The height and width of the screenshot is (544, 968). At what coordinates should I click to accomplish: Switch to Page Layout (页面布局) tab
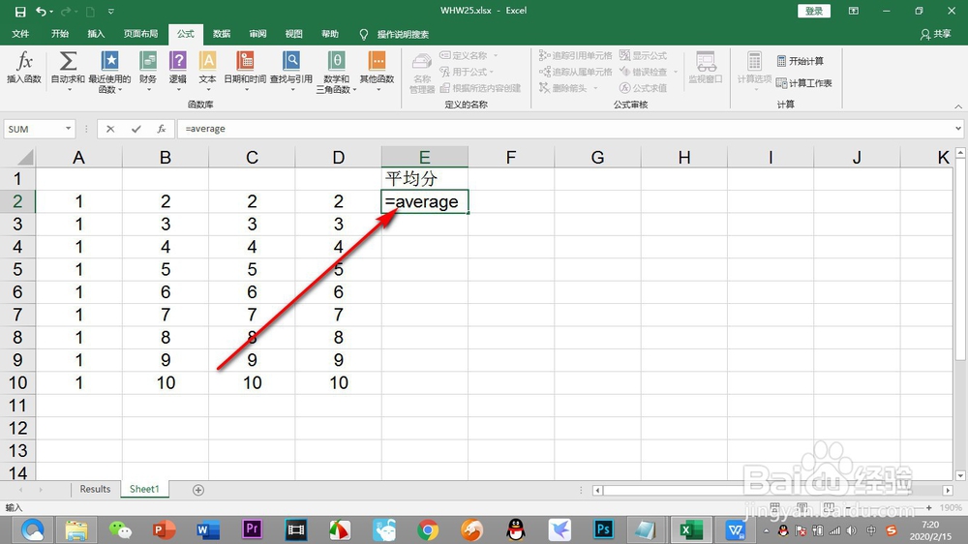tap(140, 34)
